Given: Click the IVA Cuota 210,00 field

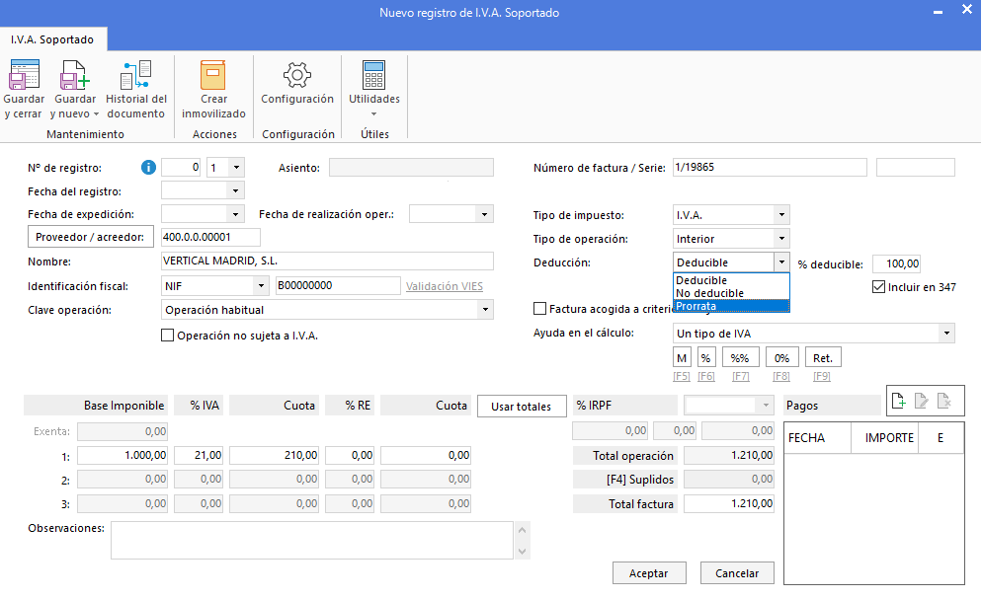Looking at the screenshot, I should [x=274, y=455].
